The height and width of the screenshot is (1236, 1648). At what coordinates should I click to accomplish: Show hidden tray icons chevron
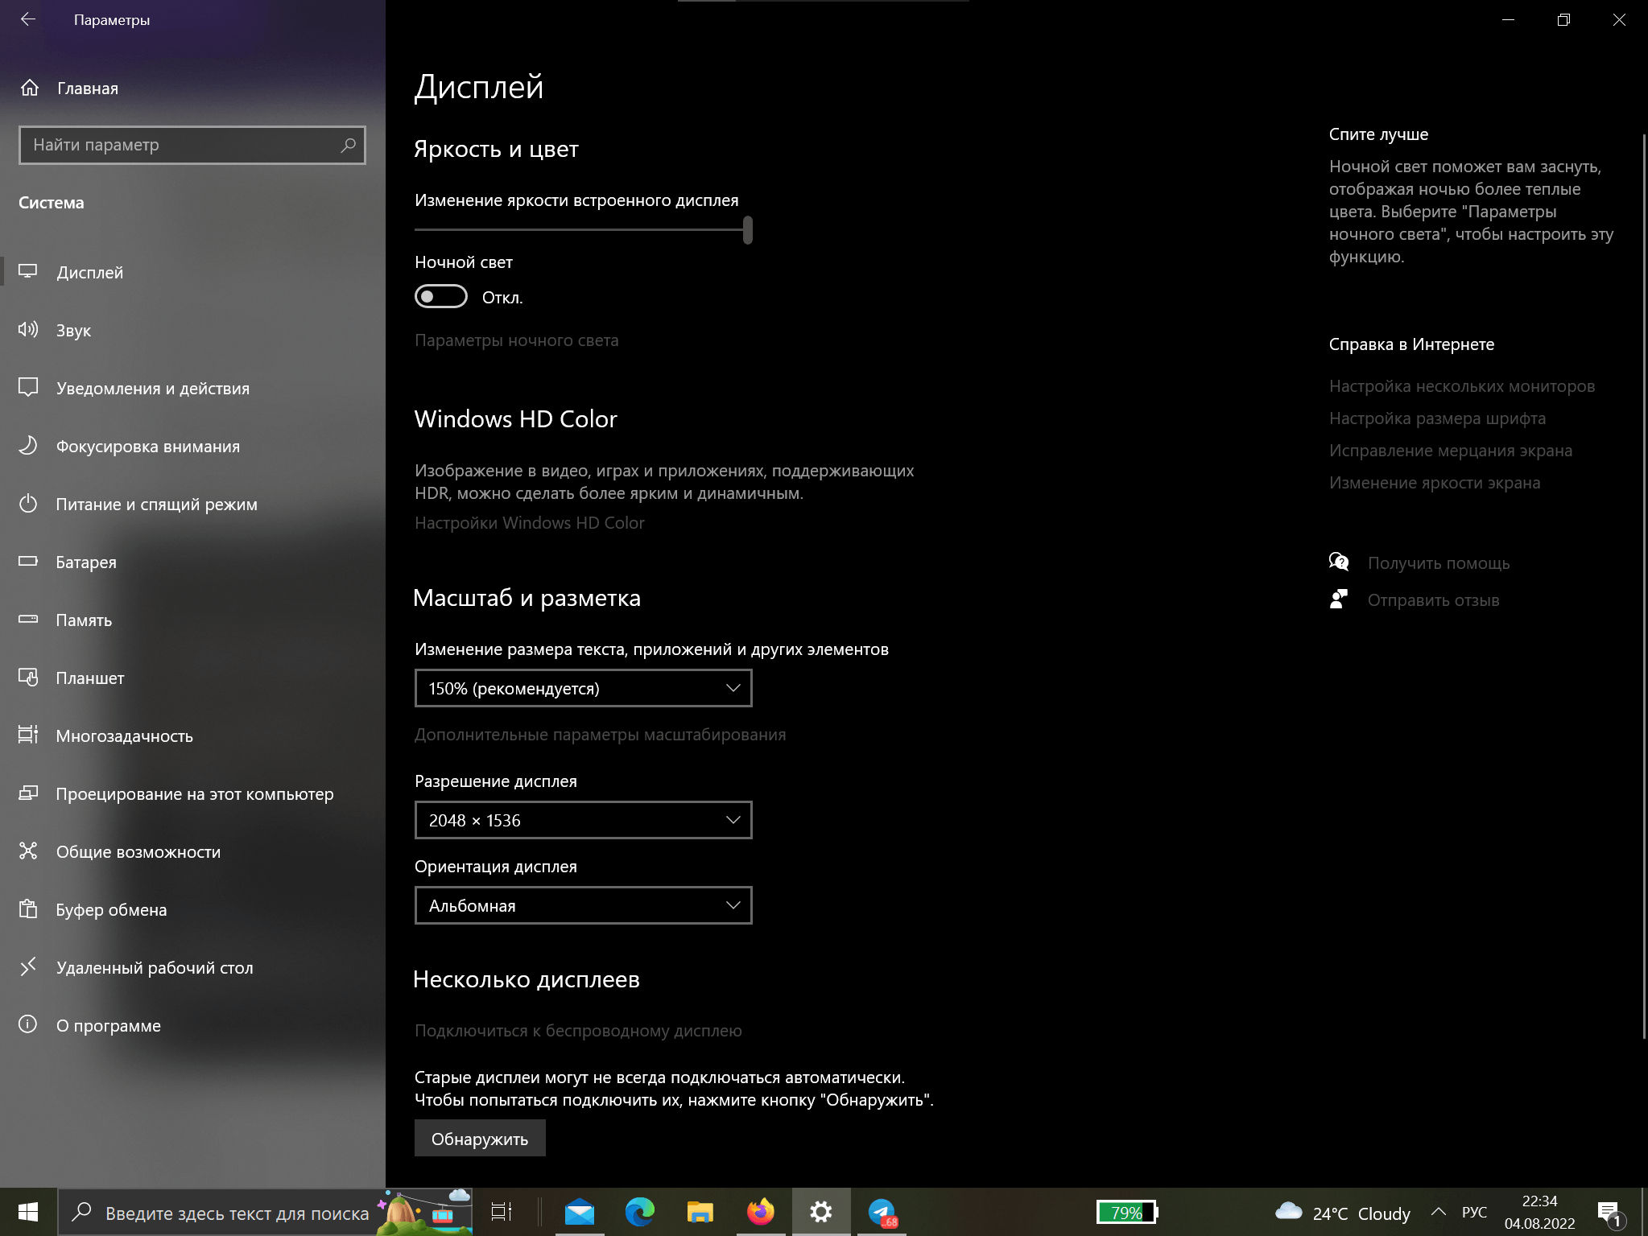pyautogui.click(x=1439, y=1213)
